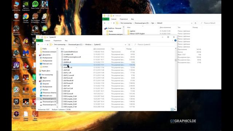Click the Back arrow in fallout3 window
Viewport: 233px width, 131px height.
coord(104,23)
